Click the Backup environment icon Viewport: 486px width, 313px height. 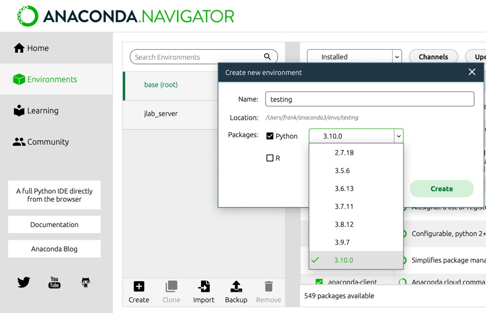(236, 286)
